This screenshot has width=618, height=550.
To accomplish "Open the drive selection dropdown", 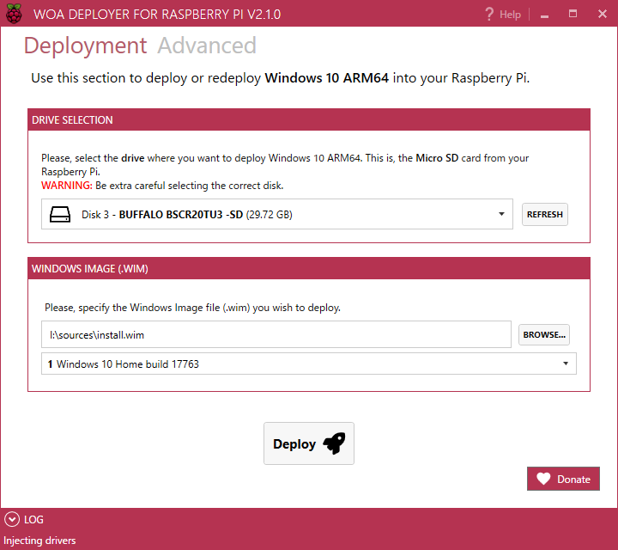I will (x=277, y=214).
